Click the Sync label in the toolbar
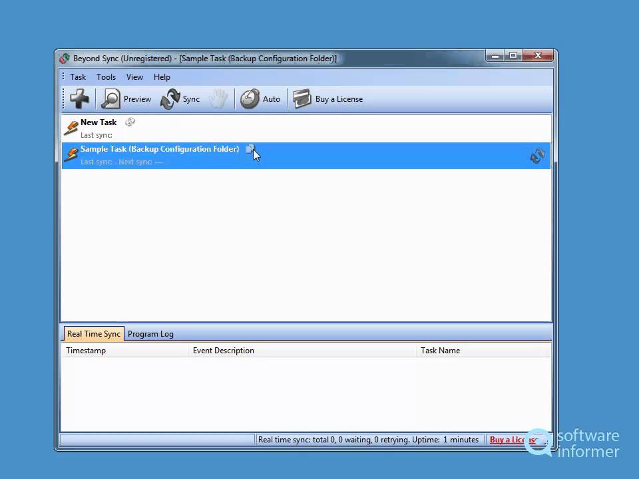The image size is (639, 479). tap(191, 99)
